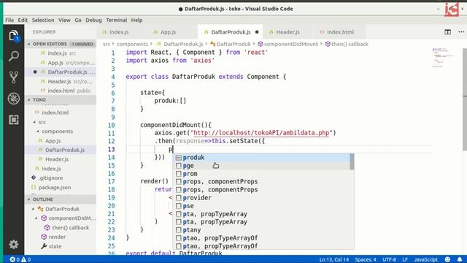Switch to the index.html tab
This screenshot has height=263, width=467.
click(341, 32)
